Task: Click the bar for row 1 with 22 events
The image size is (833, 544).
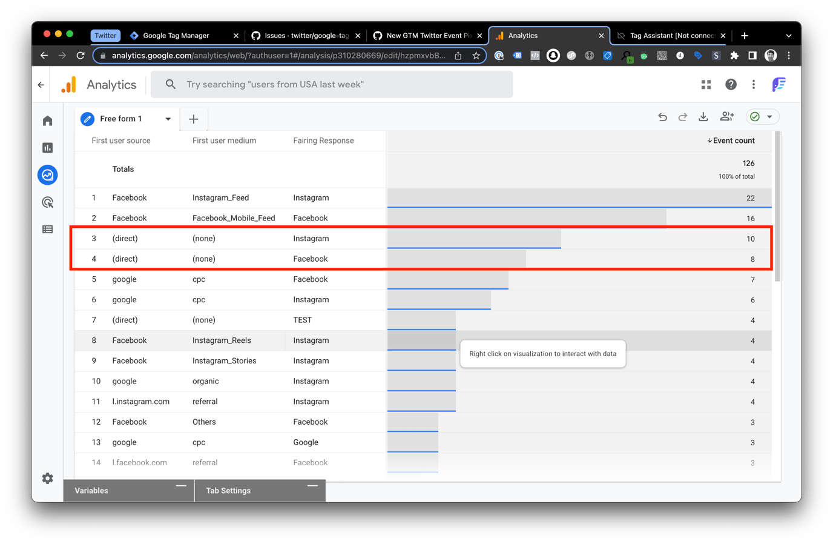Action: pos(579,198)
